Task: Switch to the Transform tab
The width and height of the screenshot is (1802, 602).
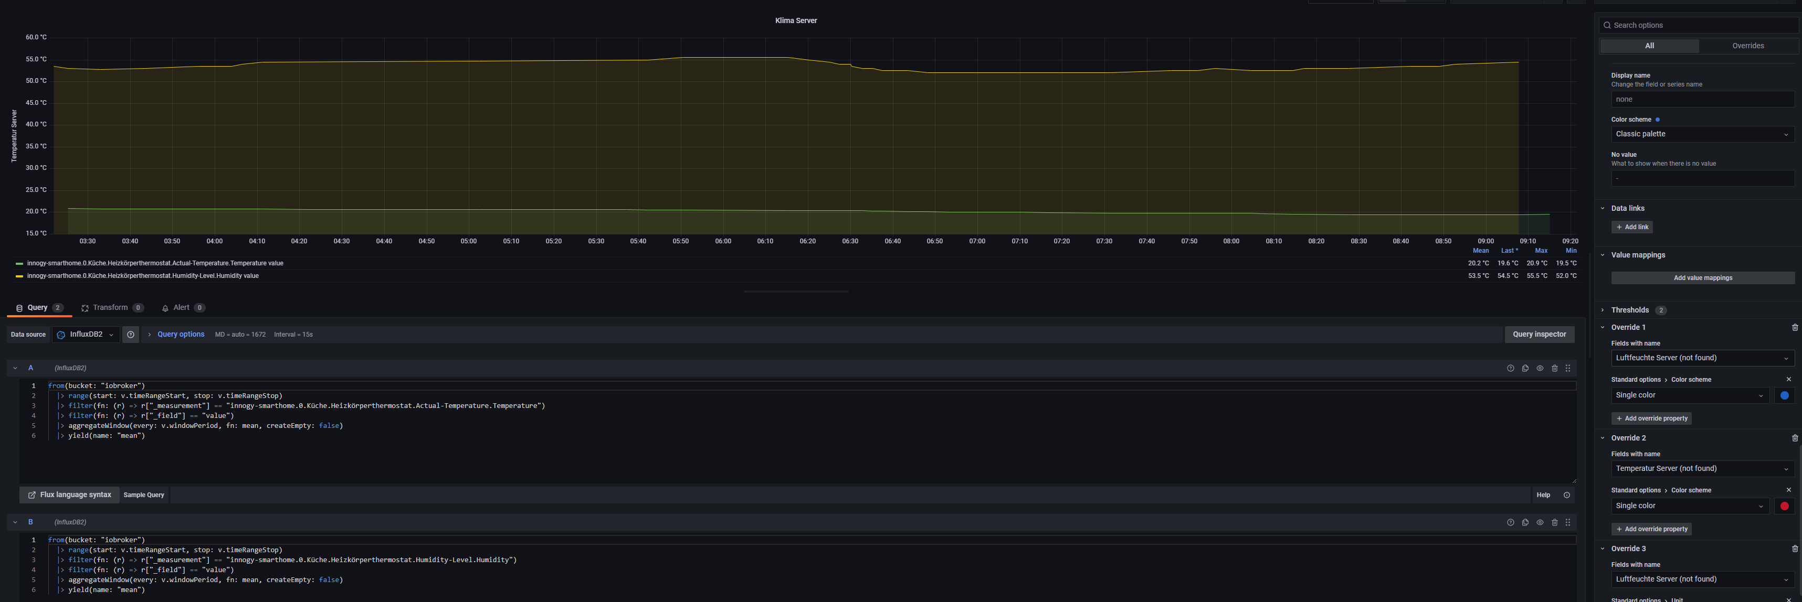Action: (x=111, y=308)
